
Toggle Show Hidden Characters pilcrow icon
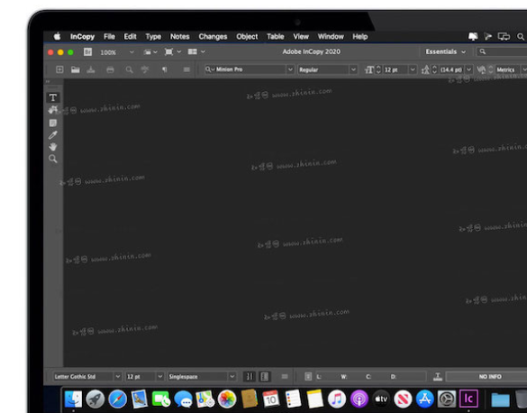pos(164,69)
